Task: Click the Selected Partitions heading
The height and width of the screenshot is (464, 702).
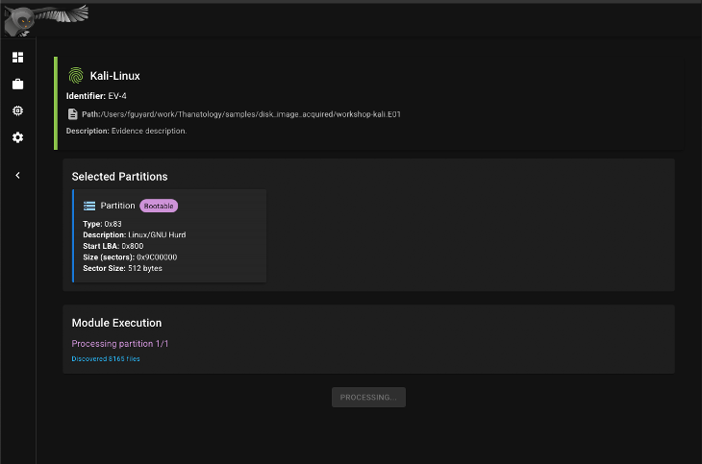Action: click(x=119, y=177)
